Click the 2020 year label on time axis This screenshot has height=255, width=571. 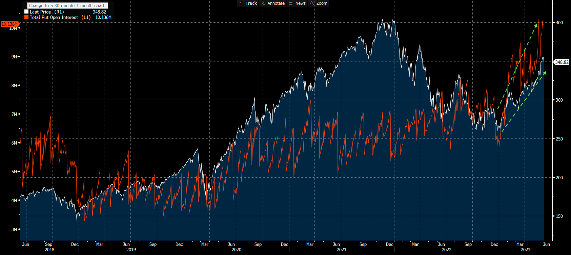(236, 250)
